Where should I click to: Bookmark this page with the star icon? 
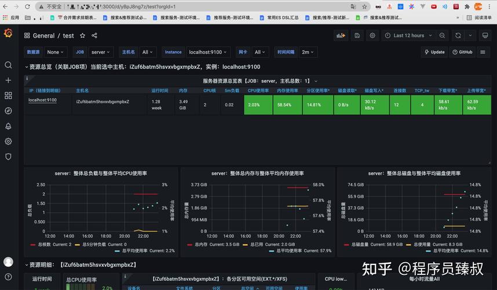click(364, 6)
